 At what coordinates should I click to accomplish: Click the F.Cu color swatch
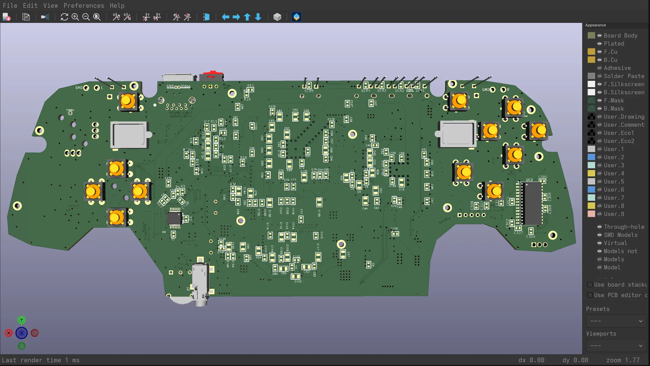click(591, 52)
